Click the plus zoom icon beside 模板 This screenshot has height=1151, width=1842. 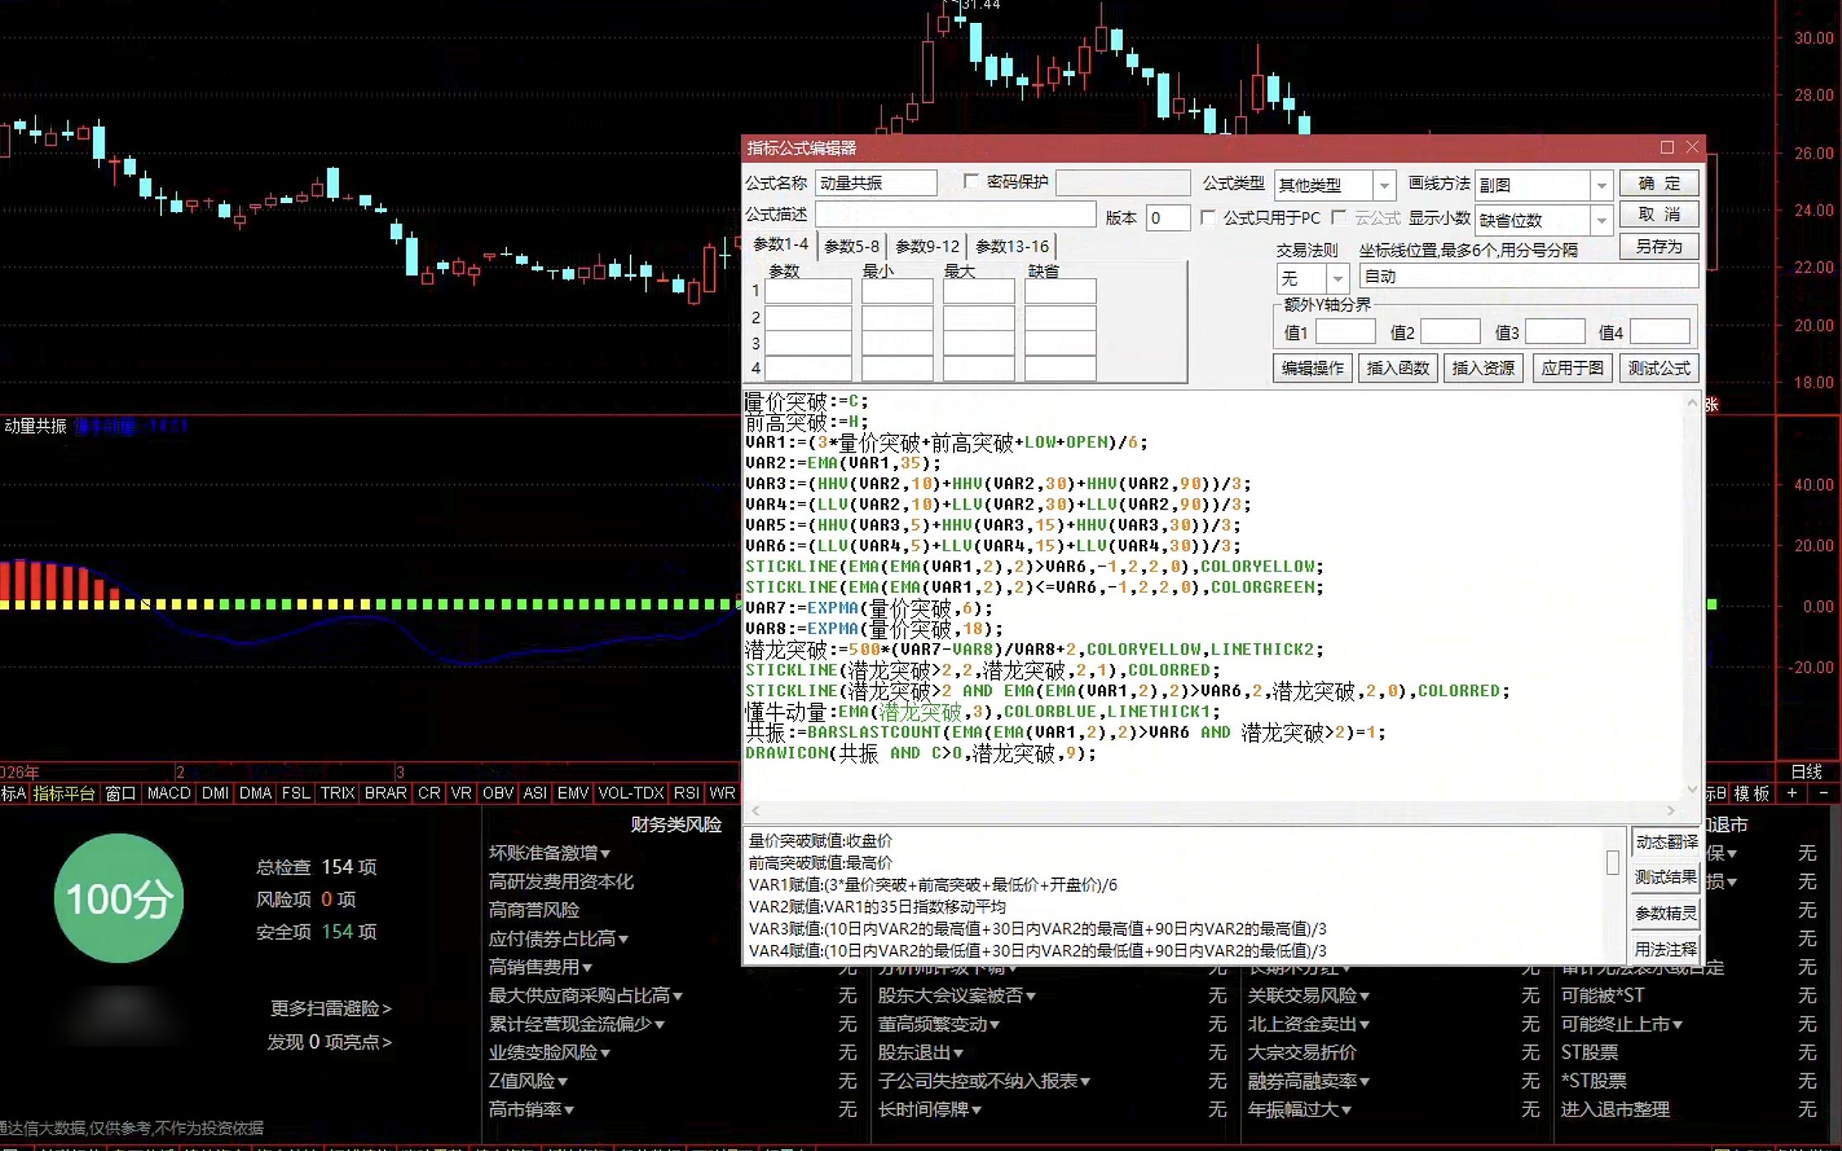pyautogui.click(x=1792, y=793)
